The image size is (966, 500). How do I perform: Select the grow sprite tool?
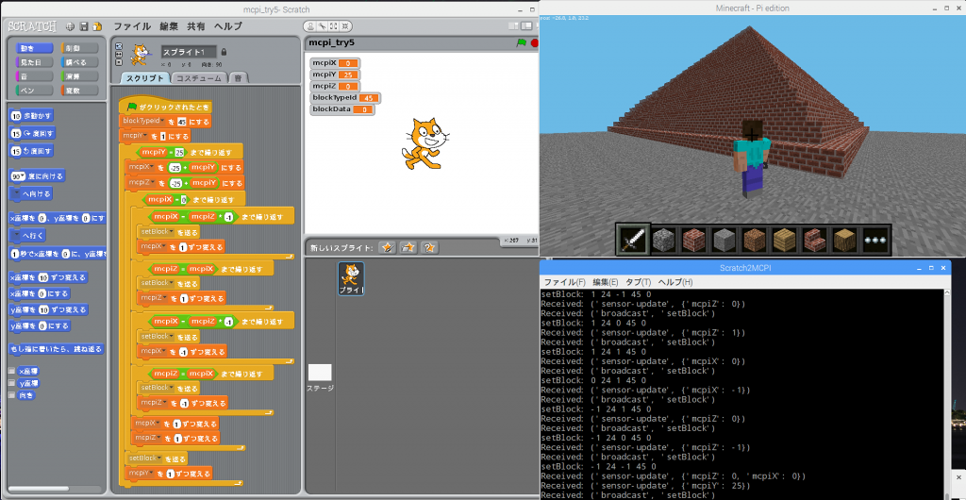click(x=335, y=25)
